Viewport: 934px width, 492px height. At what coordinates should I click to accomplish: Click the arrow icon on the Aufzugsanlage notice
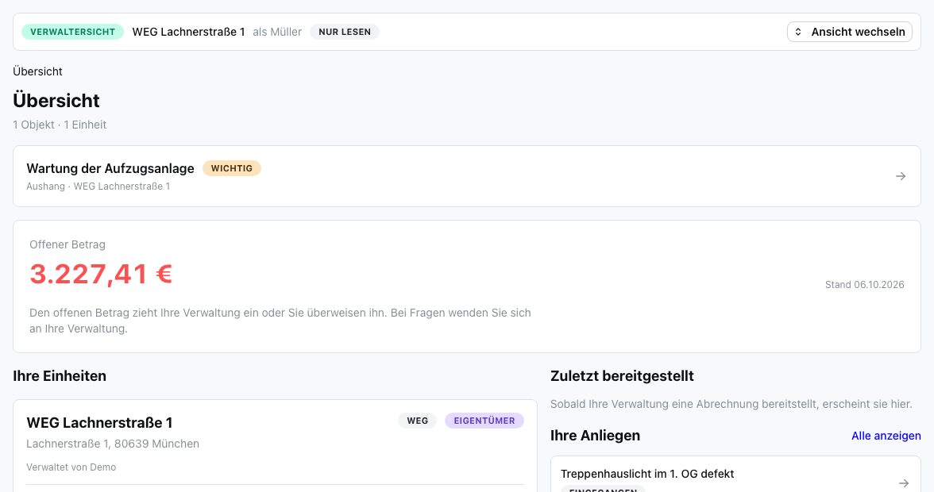point(901,176)
